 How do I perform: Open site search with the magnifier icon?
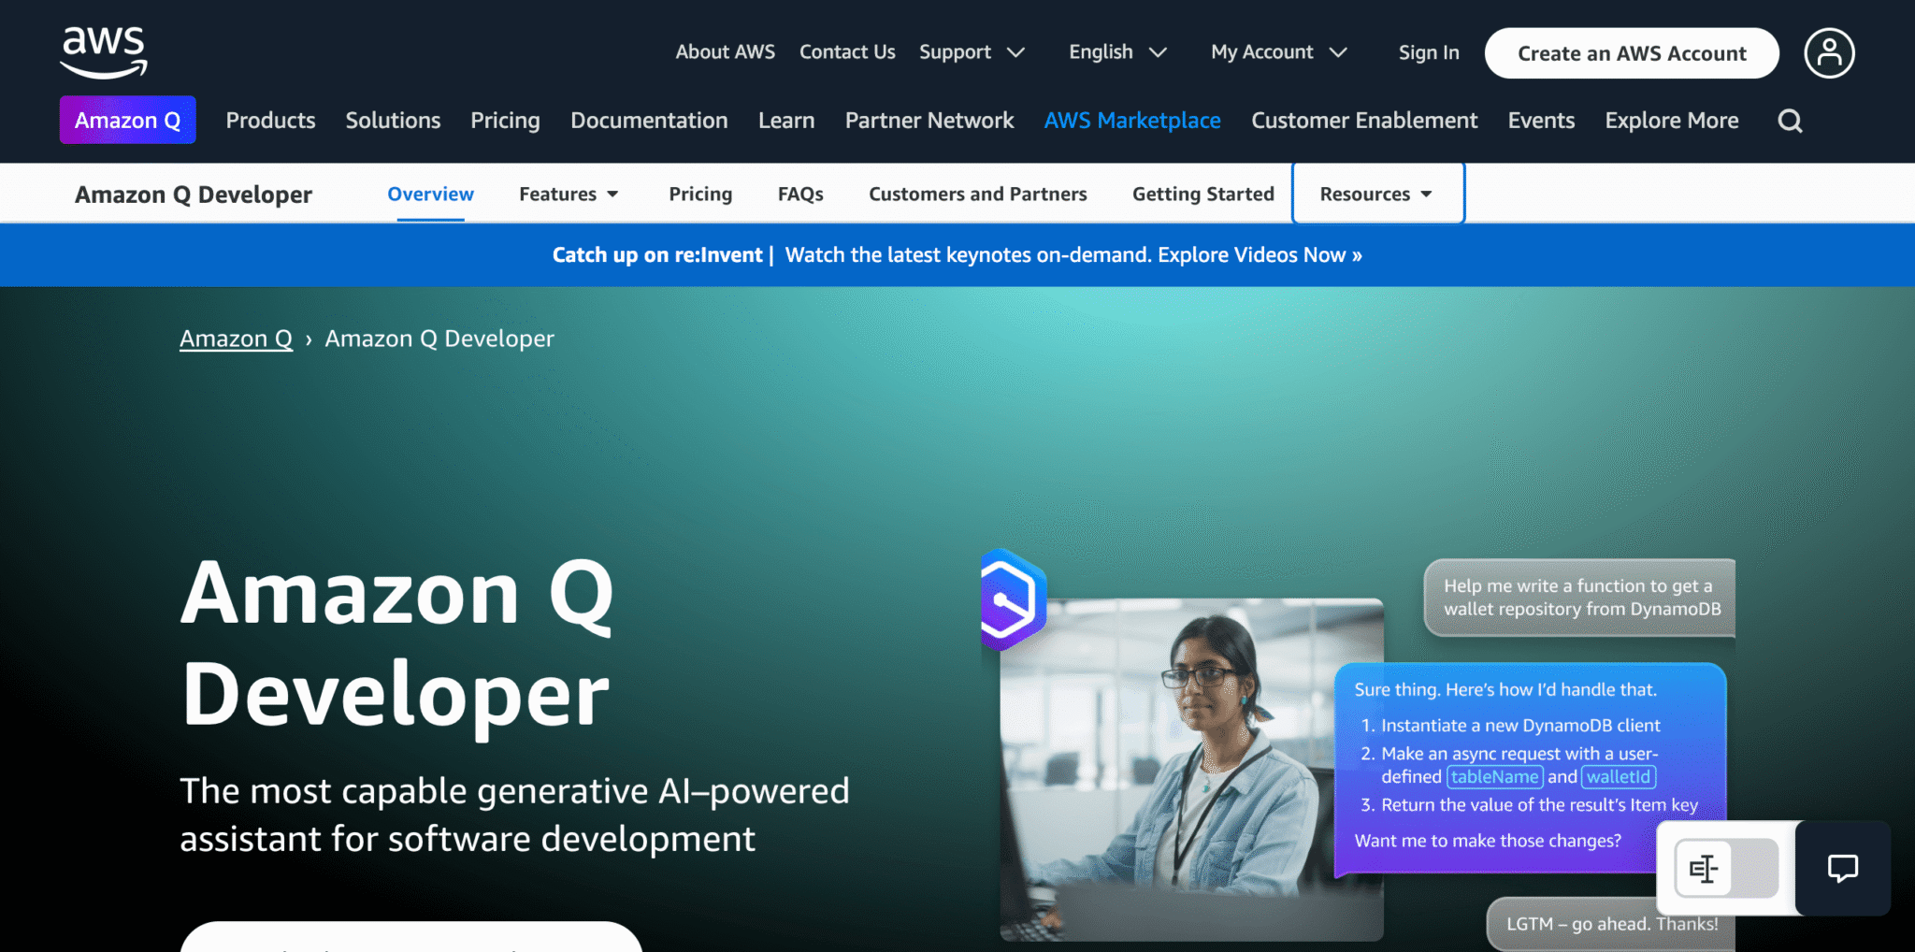pos(1790,121)
